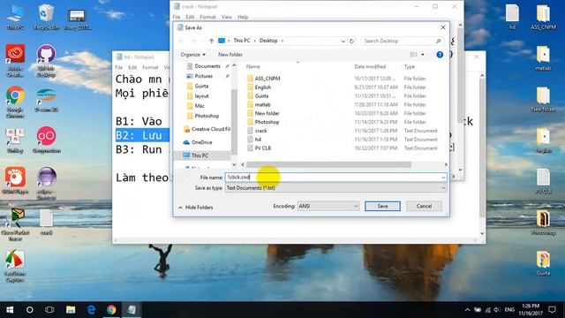Open File menu in hd Notepad window

point(119,67)
